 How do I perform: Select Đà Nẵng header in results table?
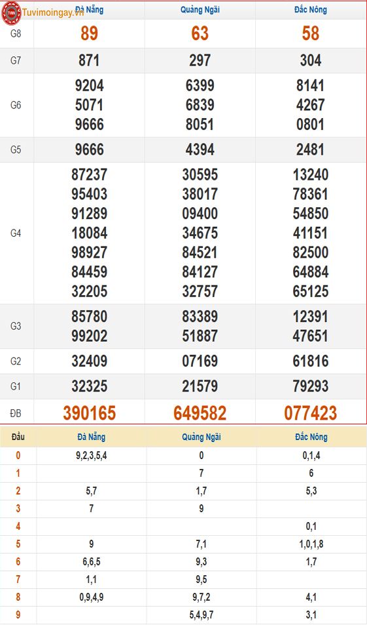click(x=90, y=10)
